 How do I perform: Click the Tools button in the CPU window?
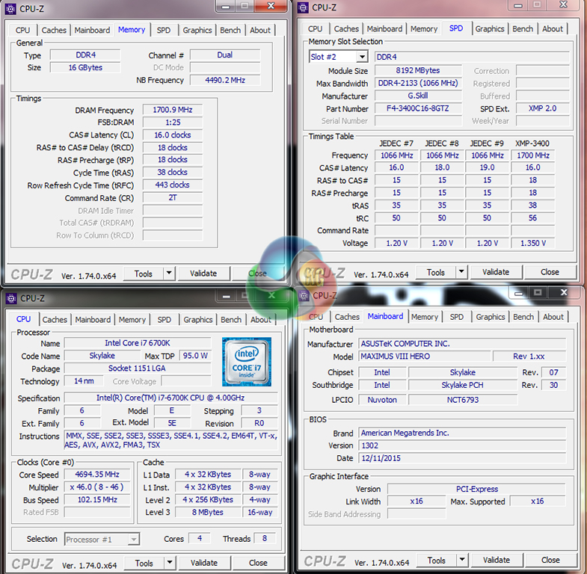pyautogui.click(x=144, y=563)
